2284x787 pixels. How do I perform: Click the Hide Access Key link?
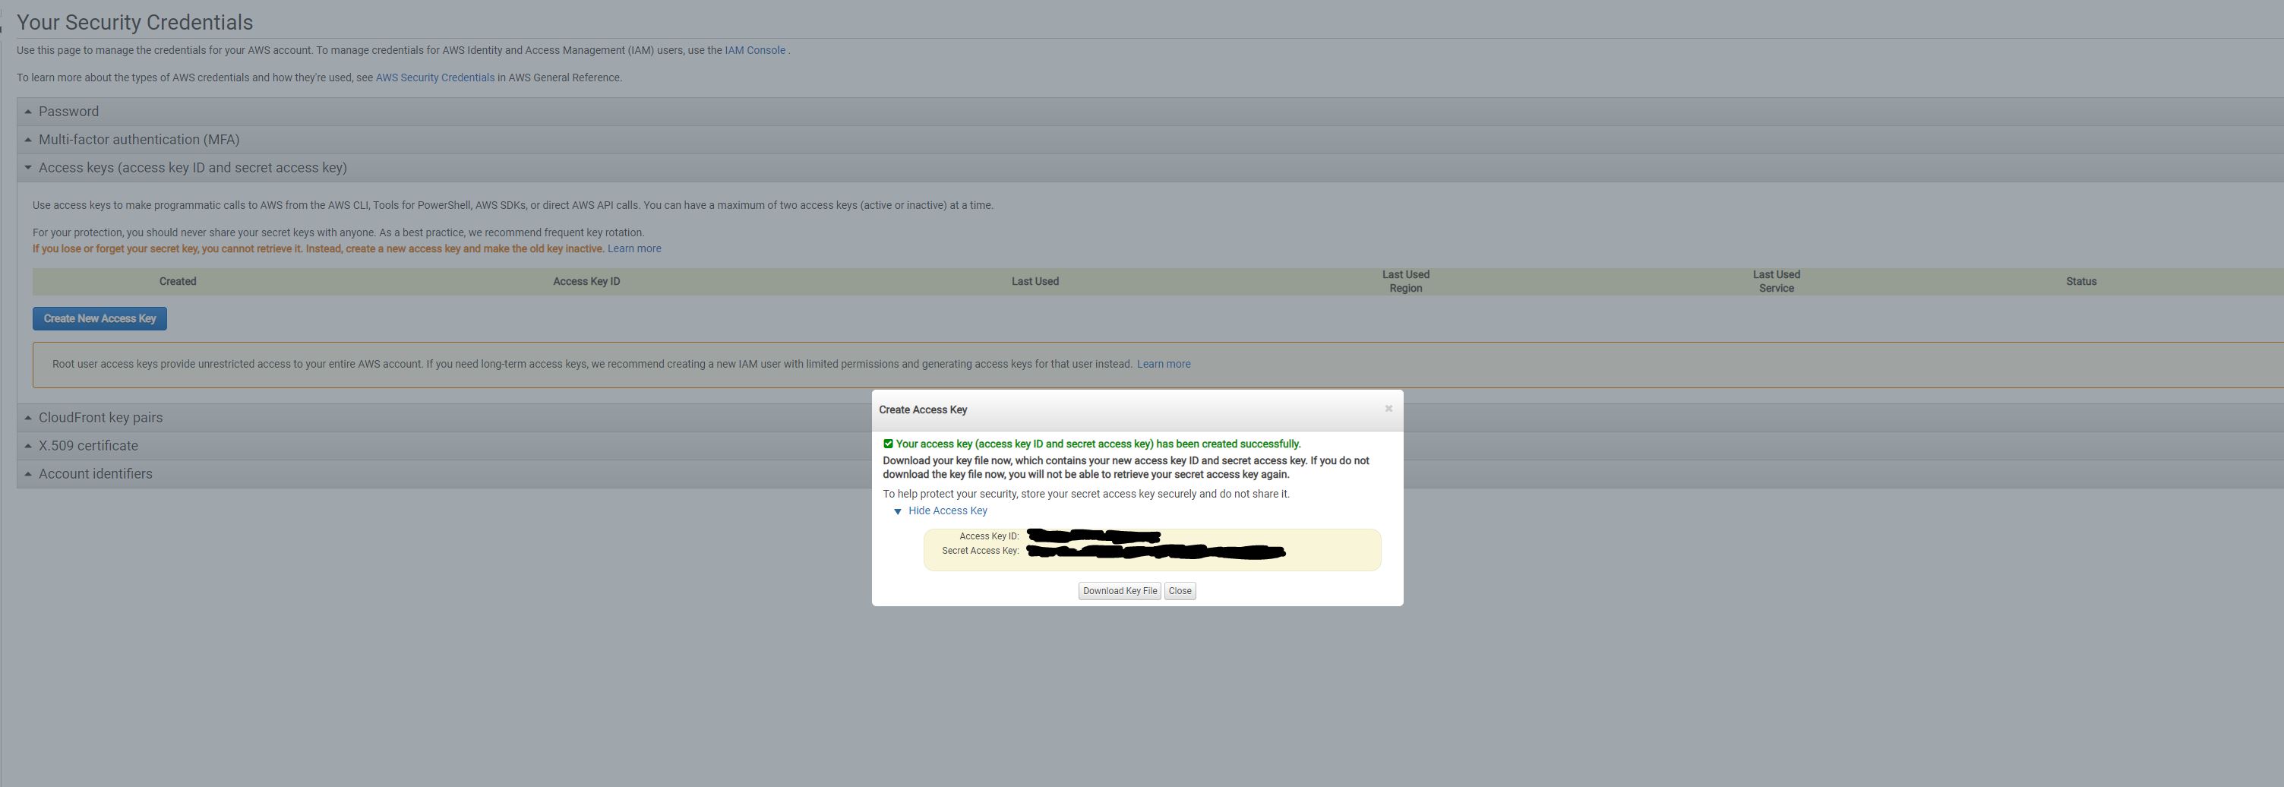pos(947,510)
